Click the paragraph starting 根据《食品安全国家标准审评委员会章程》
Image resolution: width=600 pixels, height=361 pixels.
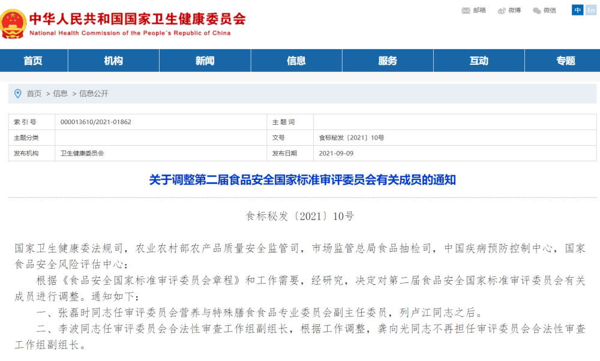300,288
